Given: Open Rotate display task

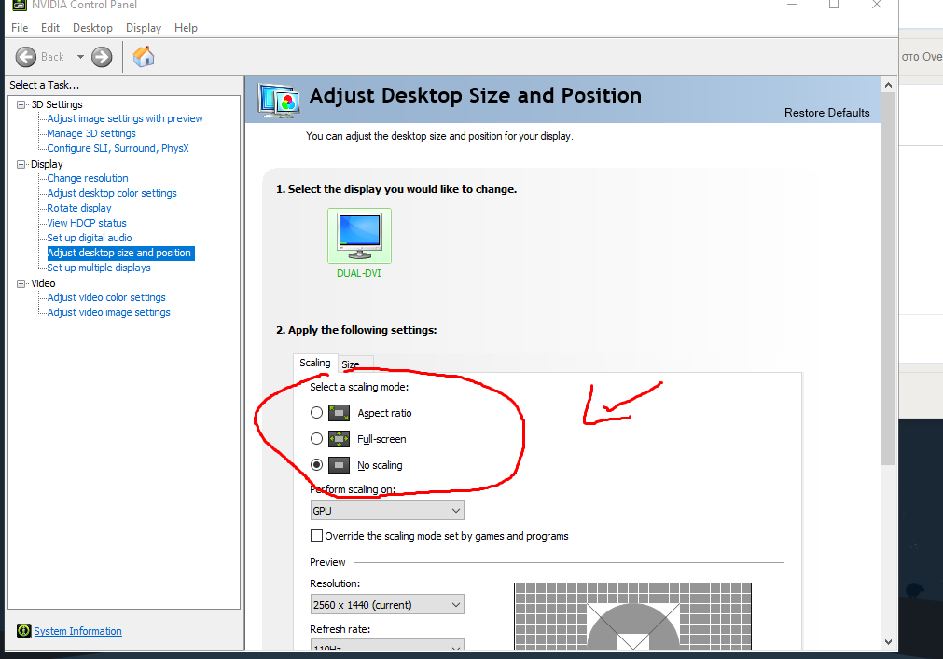Looking at the screenshot, I should [79, 208].
